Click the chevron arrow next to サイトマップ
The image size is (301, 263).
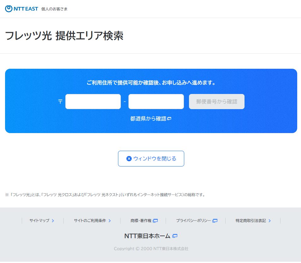53,221
